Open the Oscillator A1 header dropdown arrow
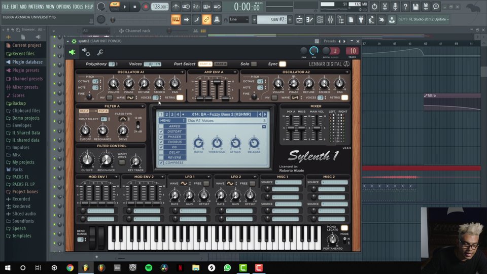This screenshot has height=274, width=487. 182,72
